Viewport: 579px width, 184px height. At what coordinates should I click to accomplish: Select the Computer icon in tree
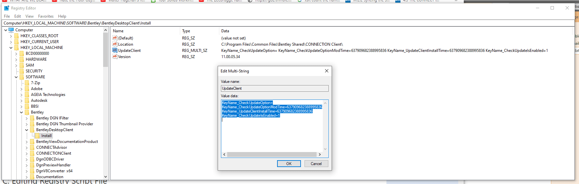pyautogui.click(x=11, y=30)
